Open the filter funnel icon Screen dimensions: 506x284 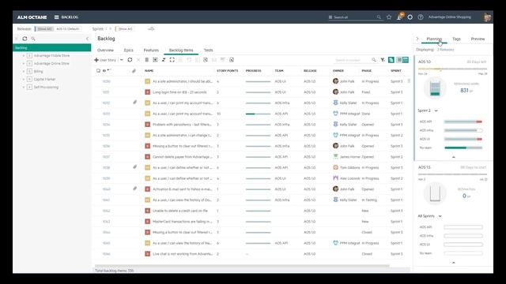(x=383, y=60)
